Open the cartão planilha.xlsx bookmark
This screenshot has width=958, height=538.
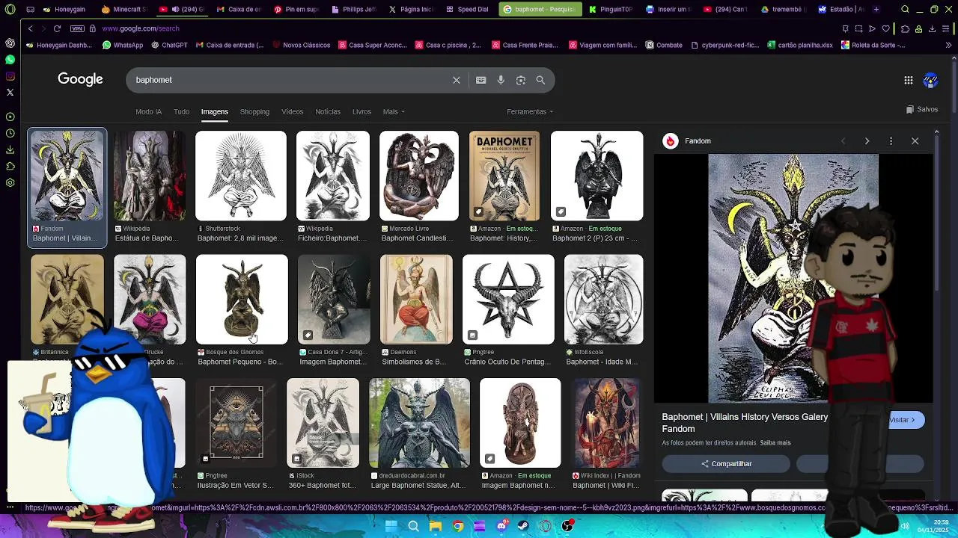799,45
